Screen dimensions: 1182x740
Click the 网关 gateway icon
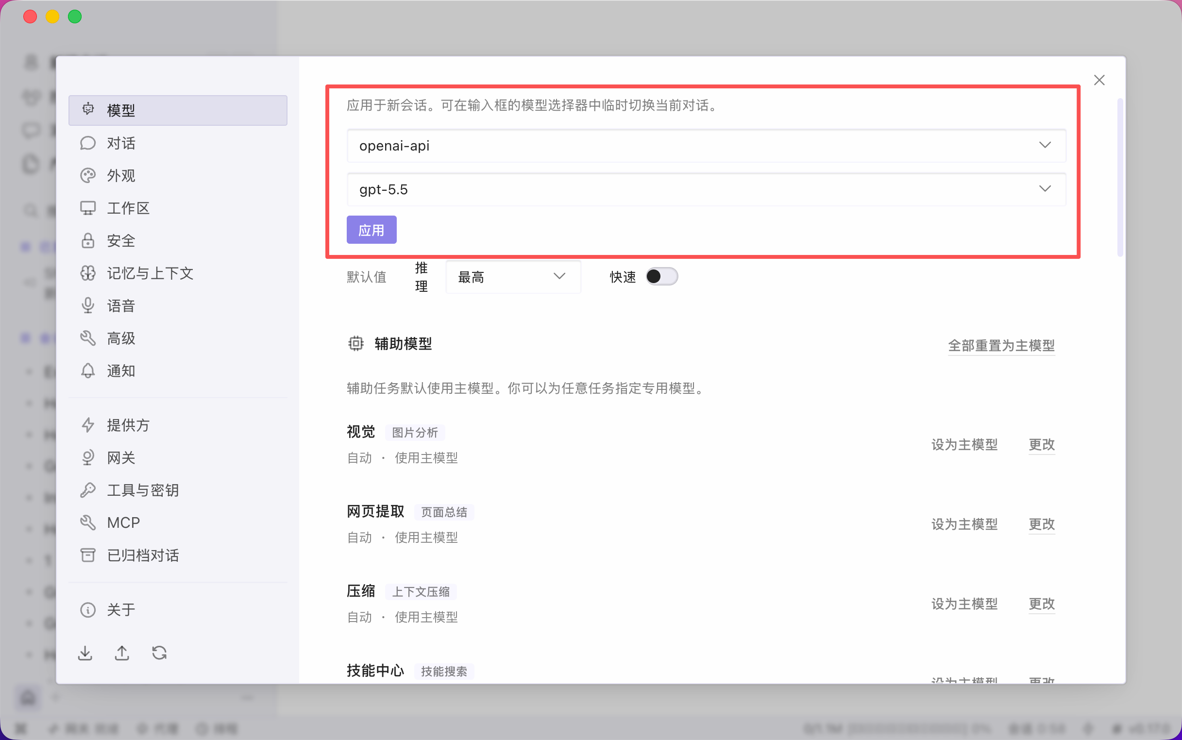pos(88,457)
